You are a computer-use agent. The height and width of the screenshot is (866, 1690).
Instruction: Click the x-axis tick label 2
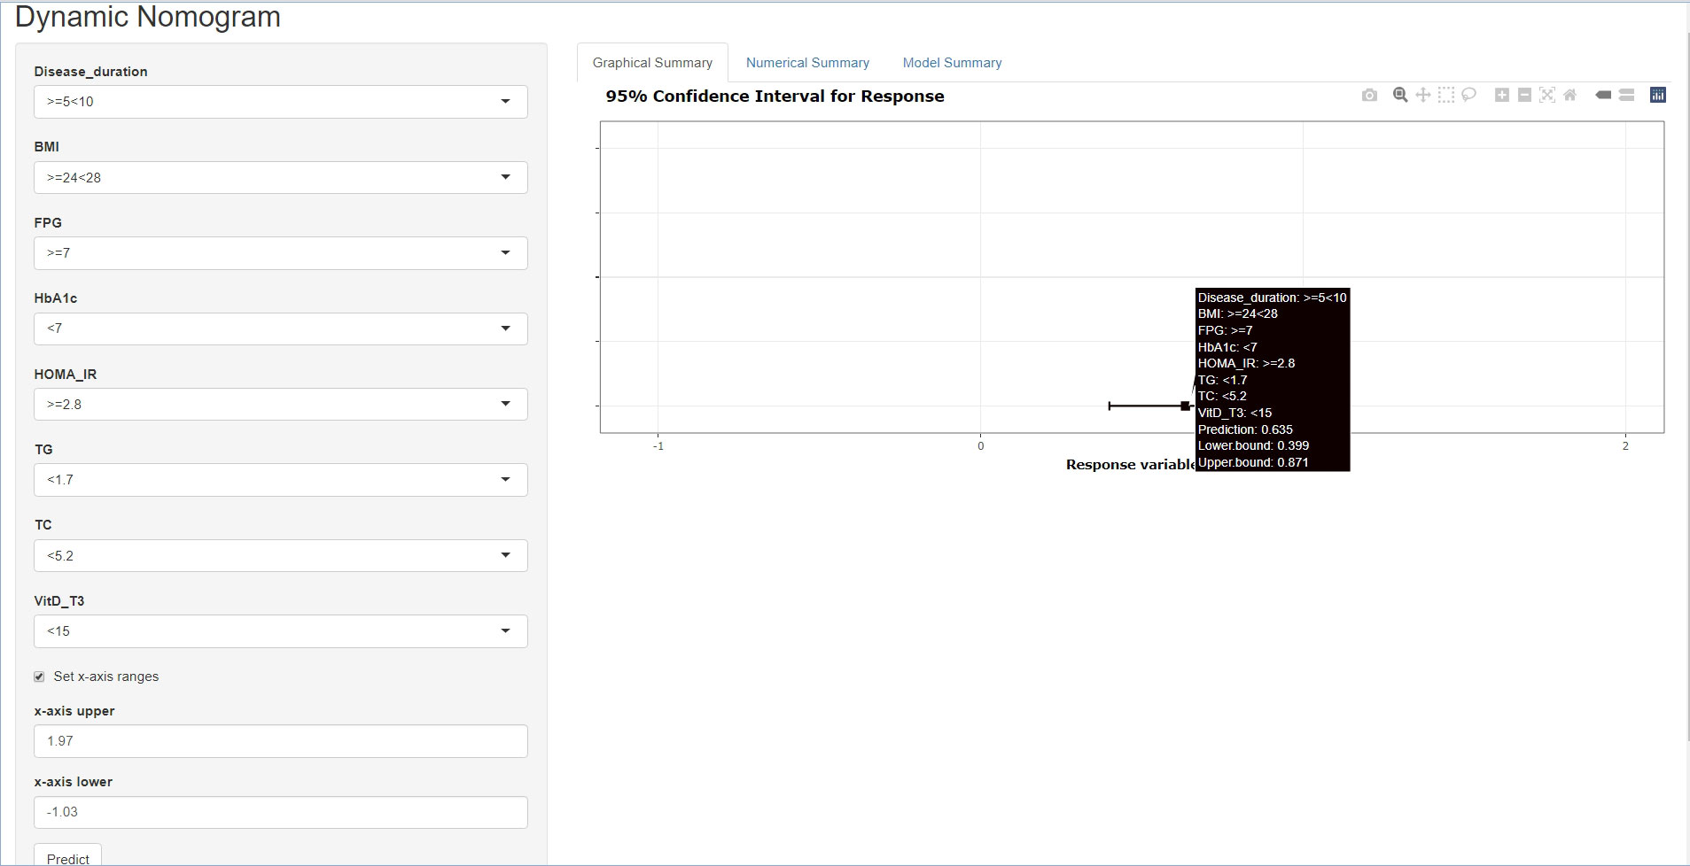(1625, 446)
